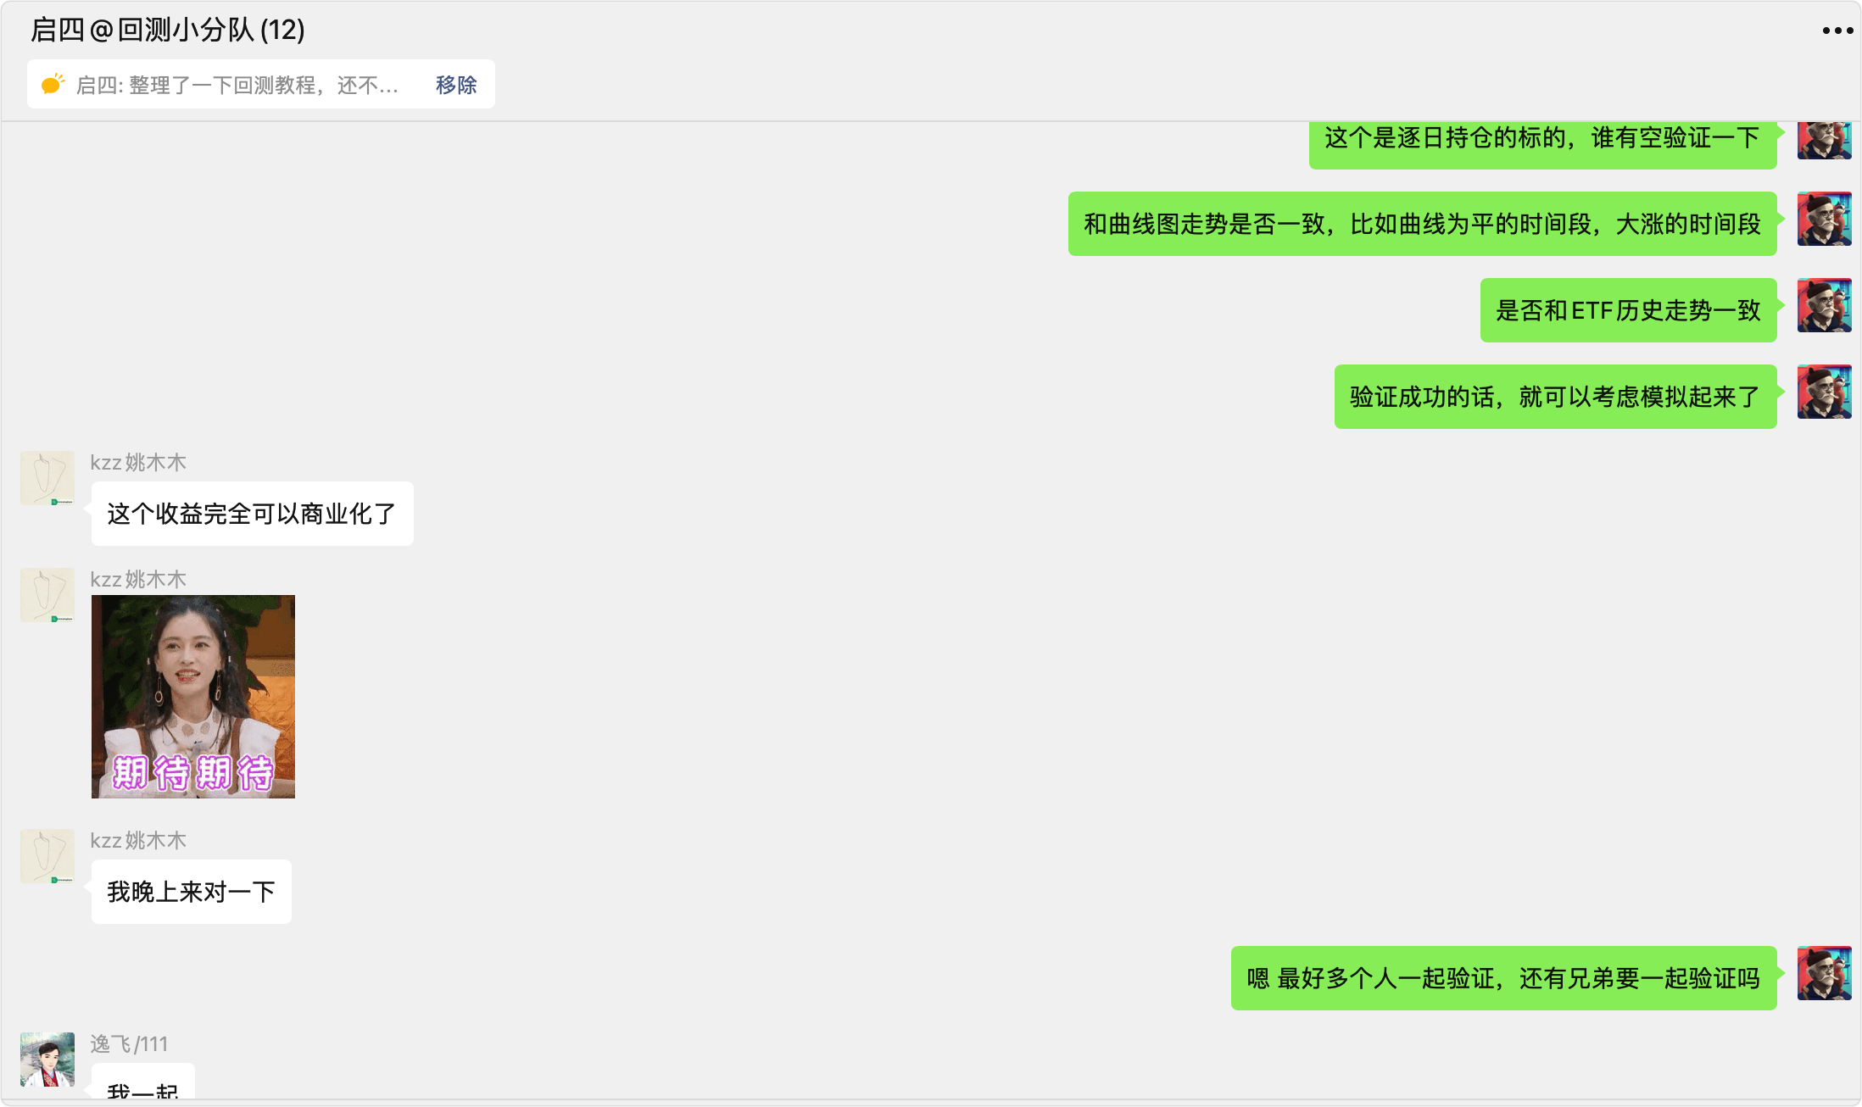
Task: Click own avatar beside 是否和ETF历史走势一致
Action: [1824, 305]
